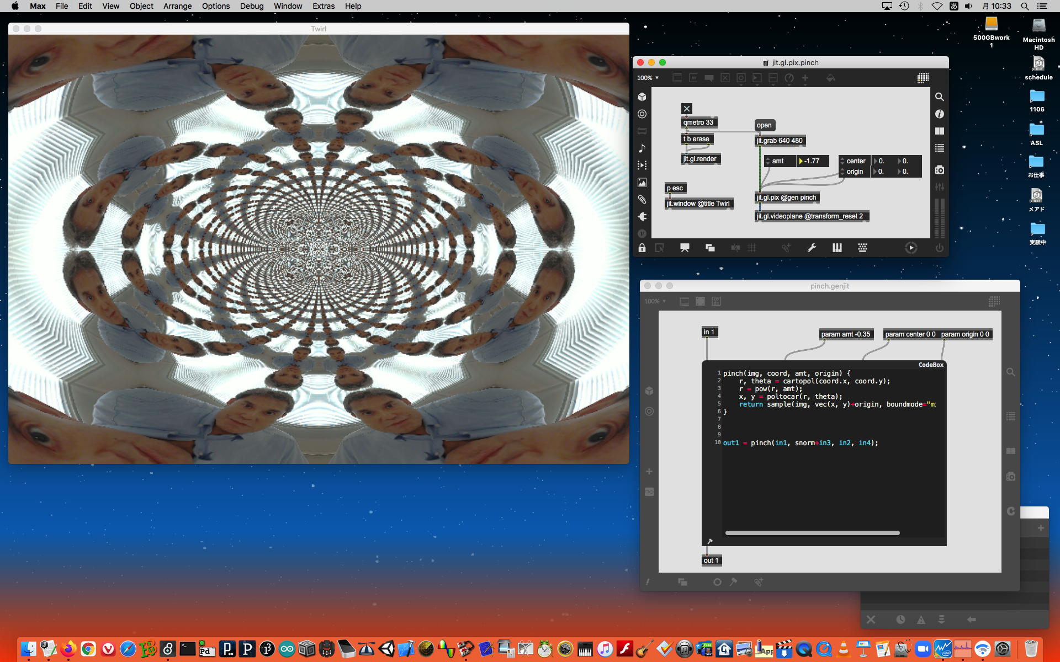Open the debugging wrench icon
The height and width of the screenshot is (662, 1060).
[x=812, y=248]
